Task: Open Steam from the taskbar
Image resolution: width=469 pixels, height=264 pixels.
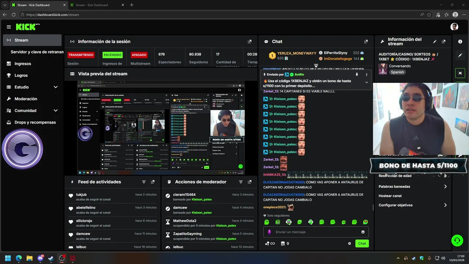Action: click(51, 258)
